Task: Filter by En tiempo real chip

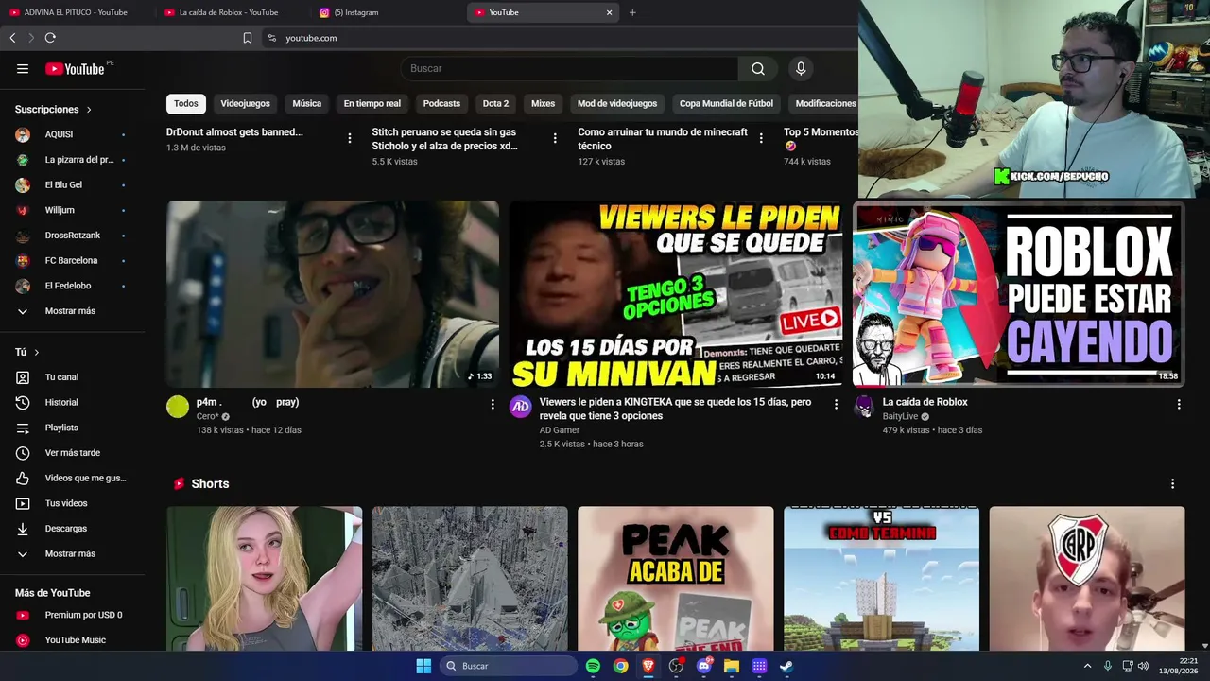Action: click(x=372, y=104)
